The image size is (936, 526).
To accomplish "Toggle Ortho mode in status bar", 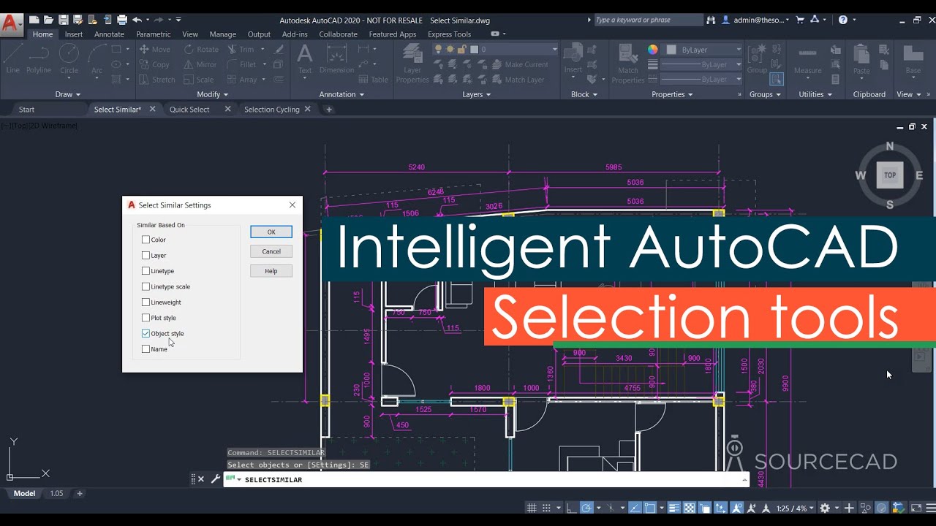I will [x=573, y=508].
